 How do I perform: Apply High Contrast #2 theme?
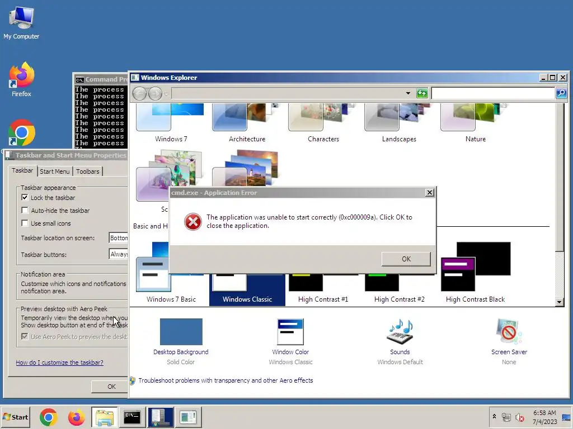pyautogui.click(x=399, y=290)
